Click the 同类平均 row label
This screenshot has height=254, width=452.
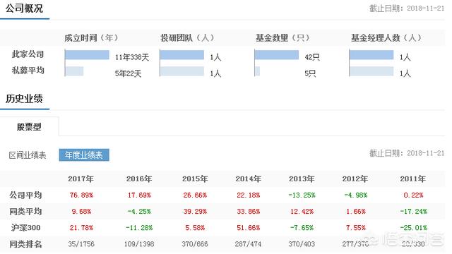pyautogui.click(x=25, y=212)
